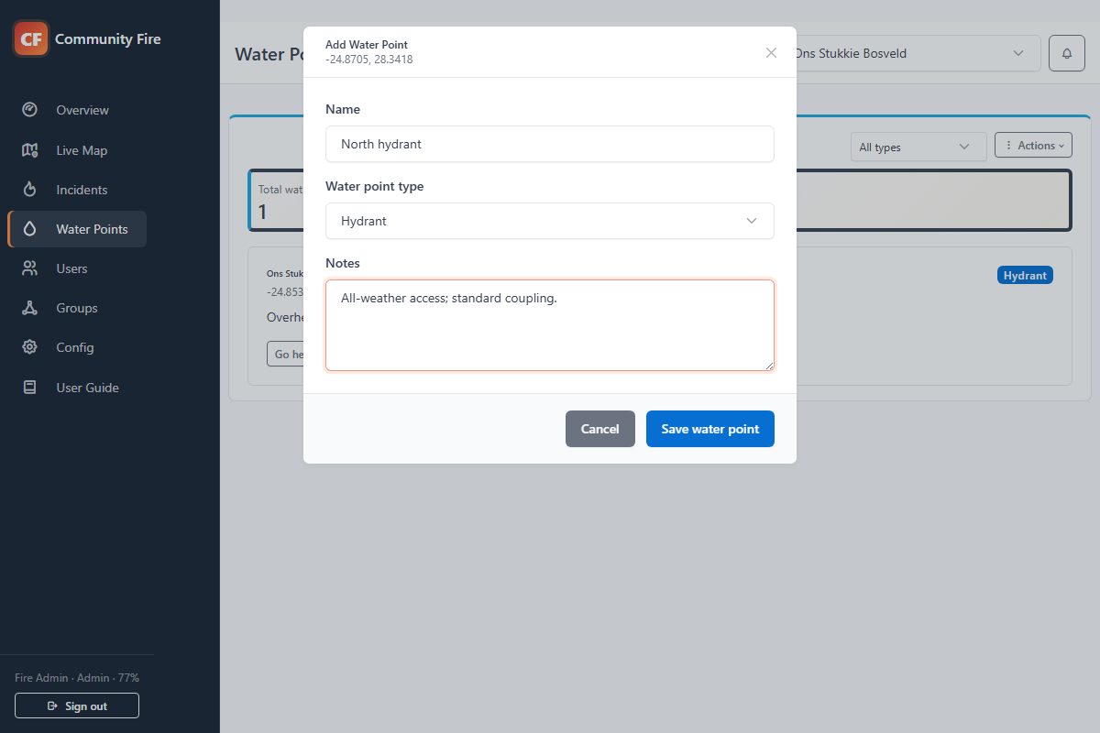Screen dimensions: 1100x733
Task: Open the Ons Stukkie Bosveld selector
Action: pos(912,53)
